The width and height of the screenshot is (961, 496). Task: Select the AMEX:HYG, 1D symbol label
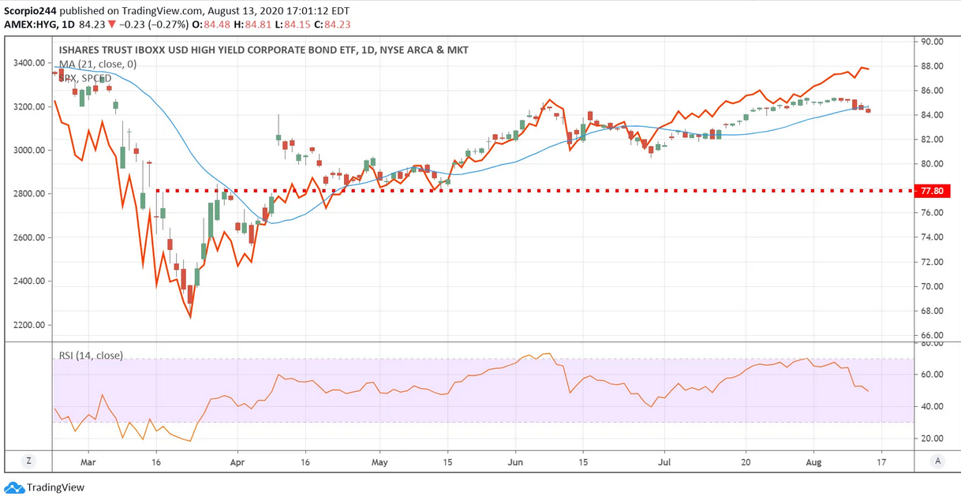(x=39, y=24)
